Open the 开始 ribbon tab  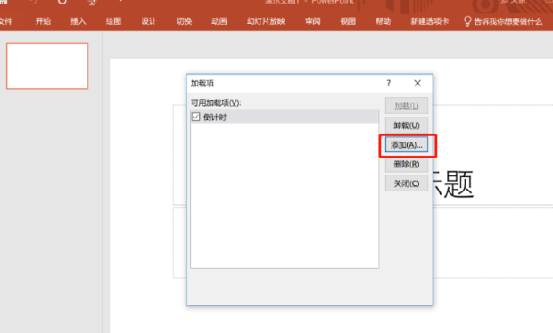43,21
